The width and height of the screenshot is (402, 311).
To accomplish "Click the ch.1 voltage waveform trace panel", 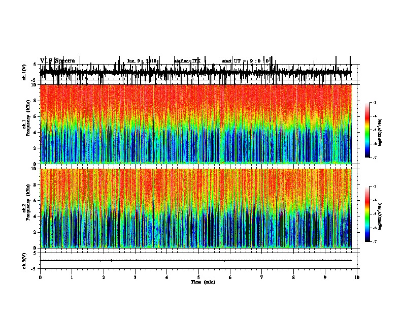I will 195,72.
